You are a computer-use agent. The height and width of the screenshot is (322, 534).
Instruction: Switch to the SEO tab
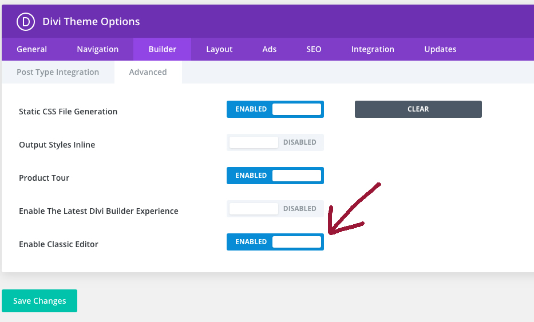coord(314,49)
